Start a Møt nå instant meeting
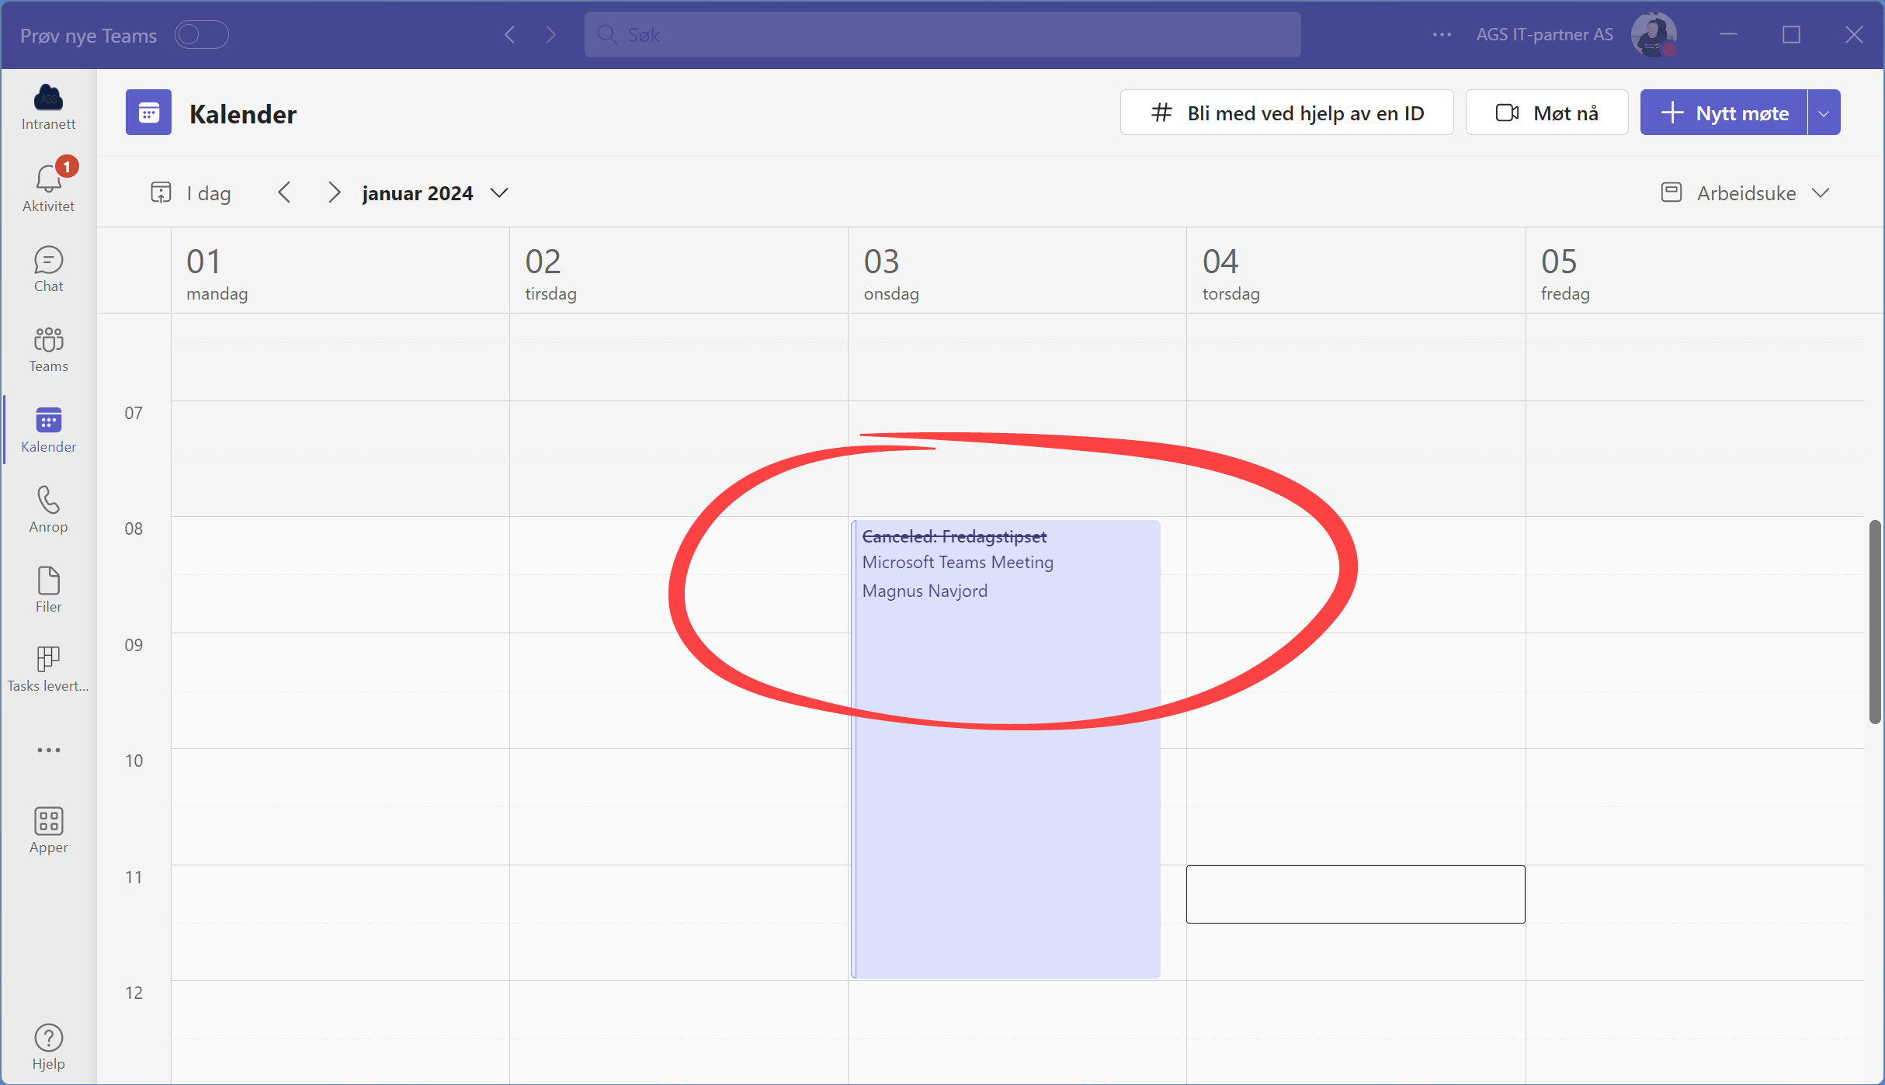This screenshot has width=1885, height=1085. (1547, 113)
